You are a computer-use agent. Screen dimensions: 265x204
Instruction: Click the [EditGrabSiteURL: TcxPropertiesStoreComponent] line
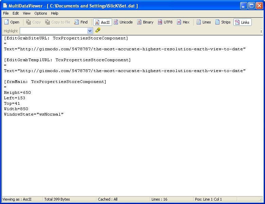66,38
